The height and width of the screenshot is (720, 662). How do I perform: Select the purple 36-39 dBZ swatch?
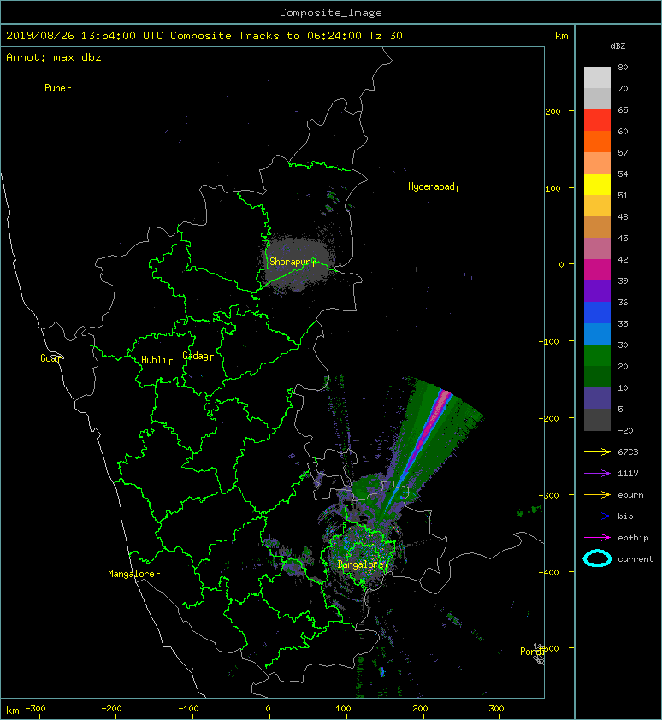click(597, 291)
